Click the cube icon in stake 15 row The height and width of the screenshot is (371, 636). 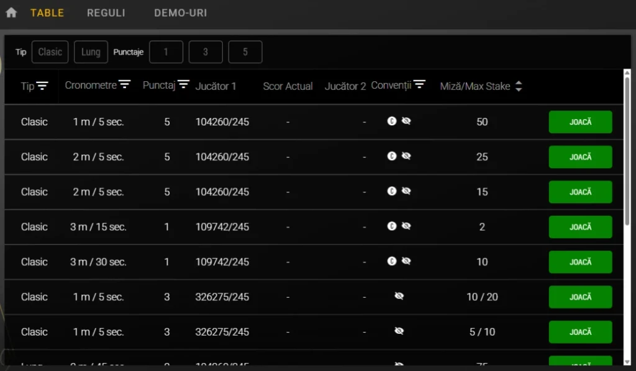click(x=391, y=190)
